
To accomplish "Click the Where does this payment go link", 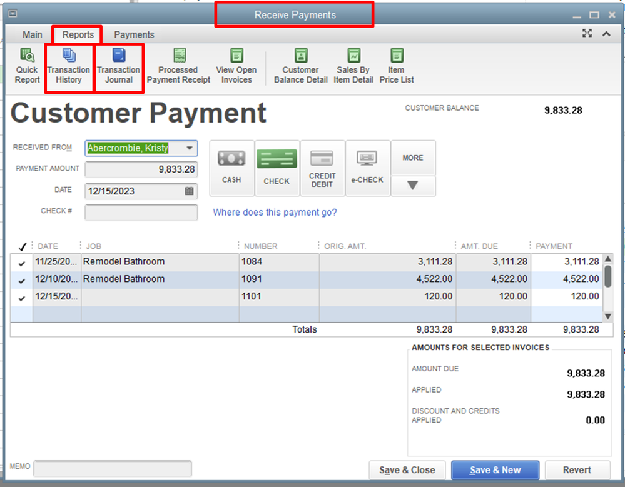I will point(274,213).
